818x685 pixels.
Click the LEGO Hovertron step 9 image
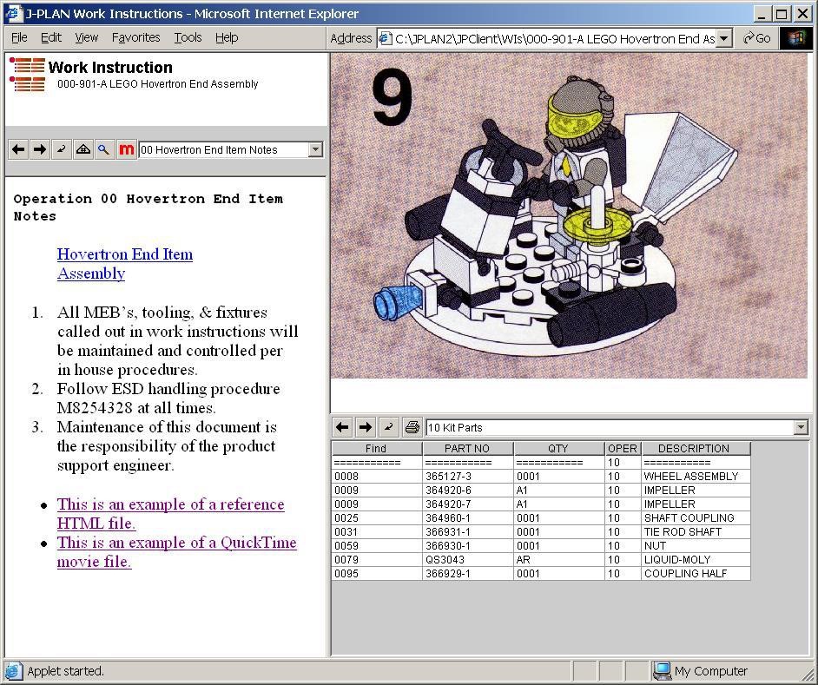tap(569, 215)
